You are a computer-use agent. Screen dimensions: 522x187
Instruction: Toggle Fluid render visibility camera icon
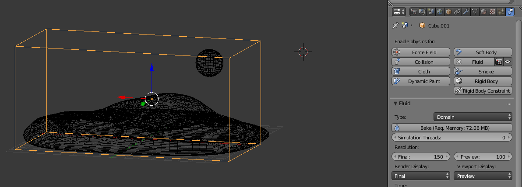(498, 62)
